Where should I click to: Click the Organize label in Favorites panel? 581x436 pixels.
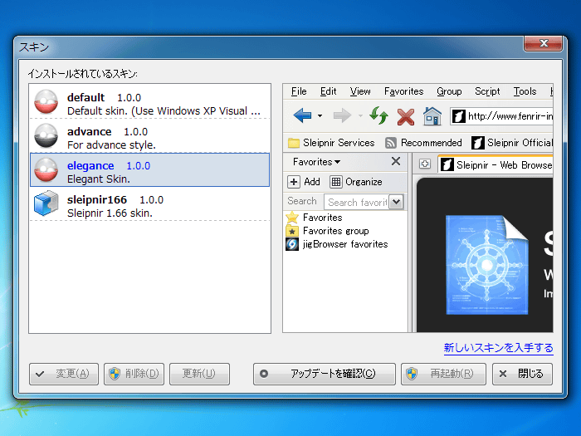tap(364, 182)
